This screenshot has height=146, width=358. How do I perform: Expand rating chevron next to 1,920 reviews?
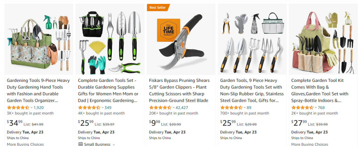(x=31, y=108)
